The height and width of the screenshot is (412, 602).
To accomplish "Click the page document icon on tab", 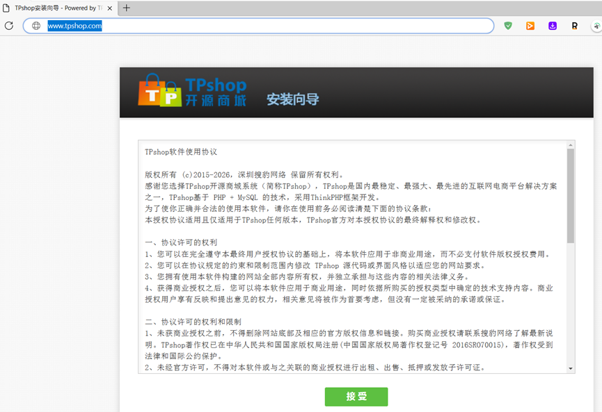I will pos(6,8).
